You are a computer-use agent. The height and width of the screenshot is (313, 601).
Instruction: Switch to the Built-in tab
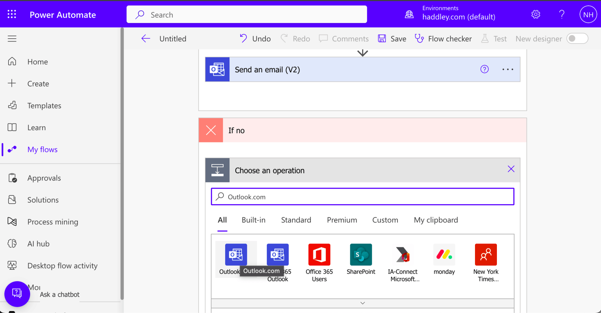[253, 220]
